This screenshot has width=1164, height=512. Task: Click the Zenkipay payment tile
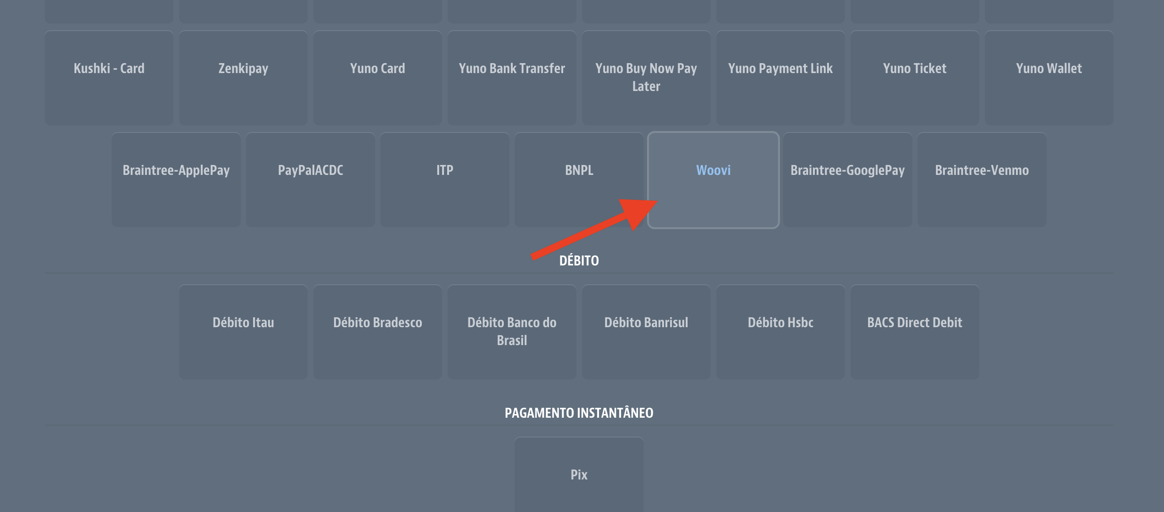243,78
